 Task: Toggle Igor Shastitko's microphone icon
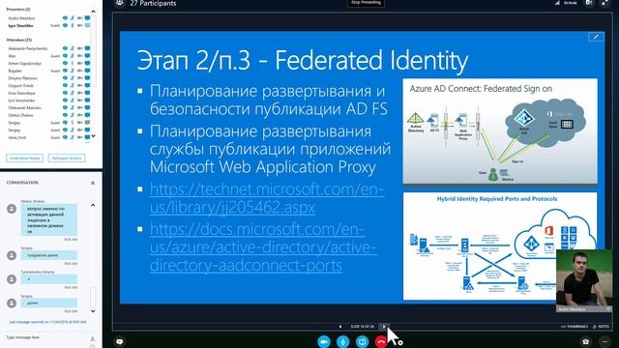click(x=73, y=26)
